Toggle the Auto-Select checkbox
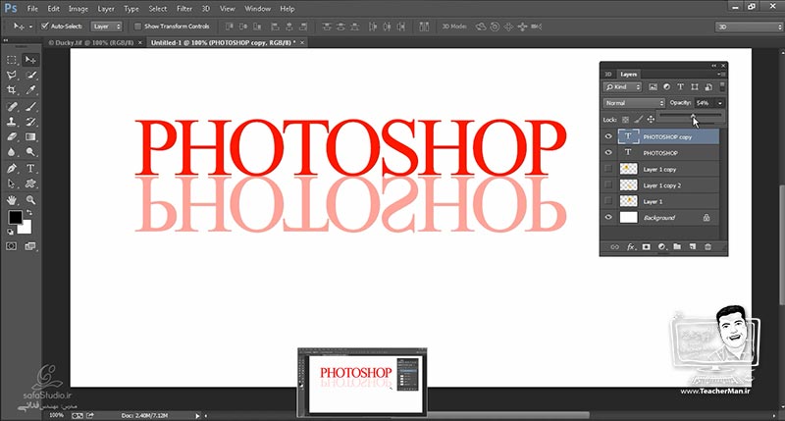This screenshot has height=421, width=785. point(45,26)
